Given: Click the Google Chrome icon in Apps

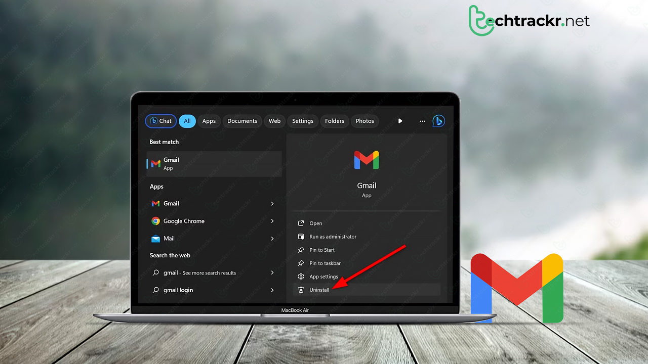Looking at the screenshot, I should 156,221.
